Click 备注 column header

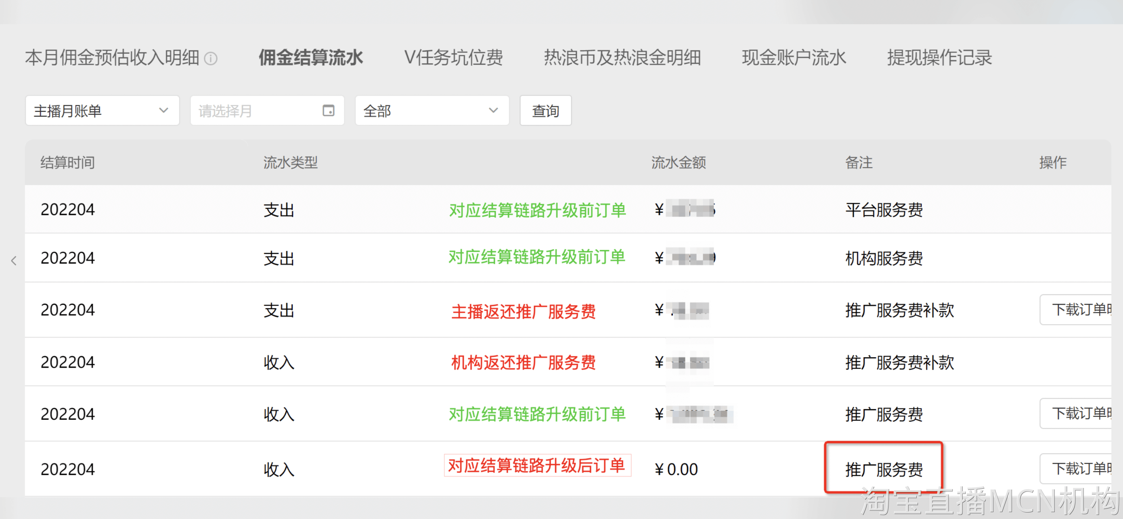tap(859, 163)
